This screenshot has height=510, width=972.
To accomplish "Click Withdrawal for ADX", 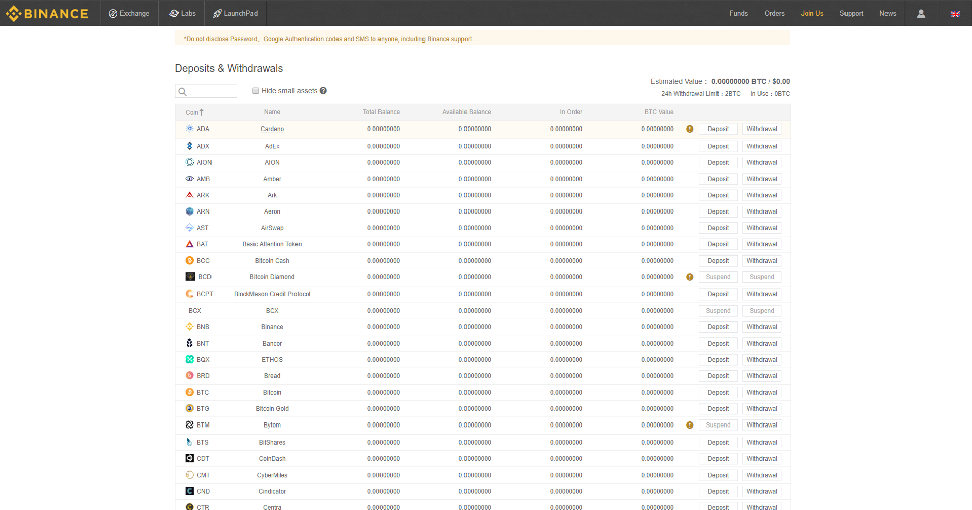I will pyautogui.click(x=762, y=146).
